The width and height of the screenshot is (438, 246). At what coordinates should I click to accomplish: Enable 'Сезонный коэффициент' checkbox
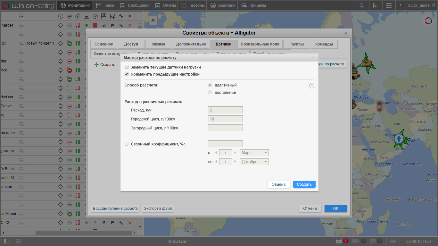[127, 144]
